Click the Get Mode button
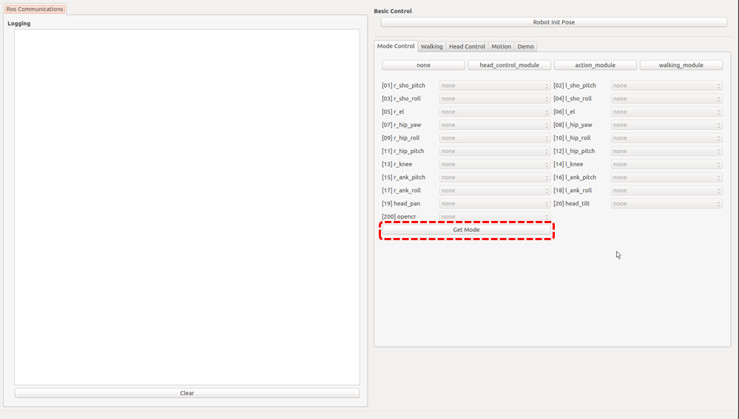The image size is (739, 419). point(466,230)
